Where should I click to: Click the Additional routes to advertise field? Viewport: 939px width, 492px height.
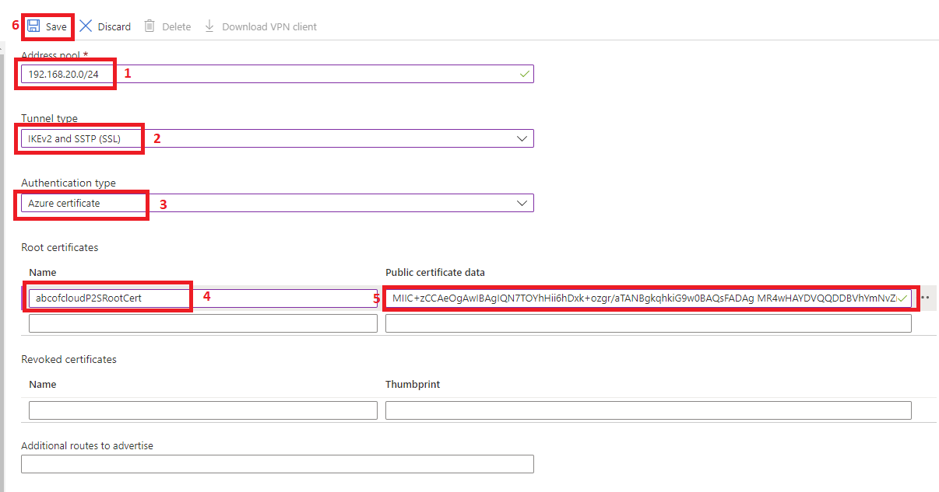pos(276,464)
